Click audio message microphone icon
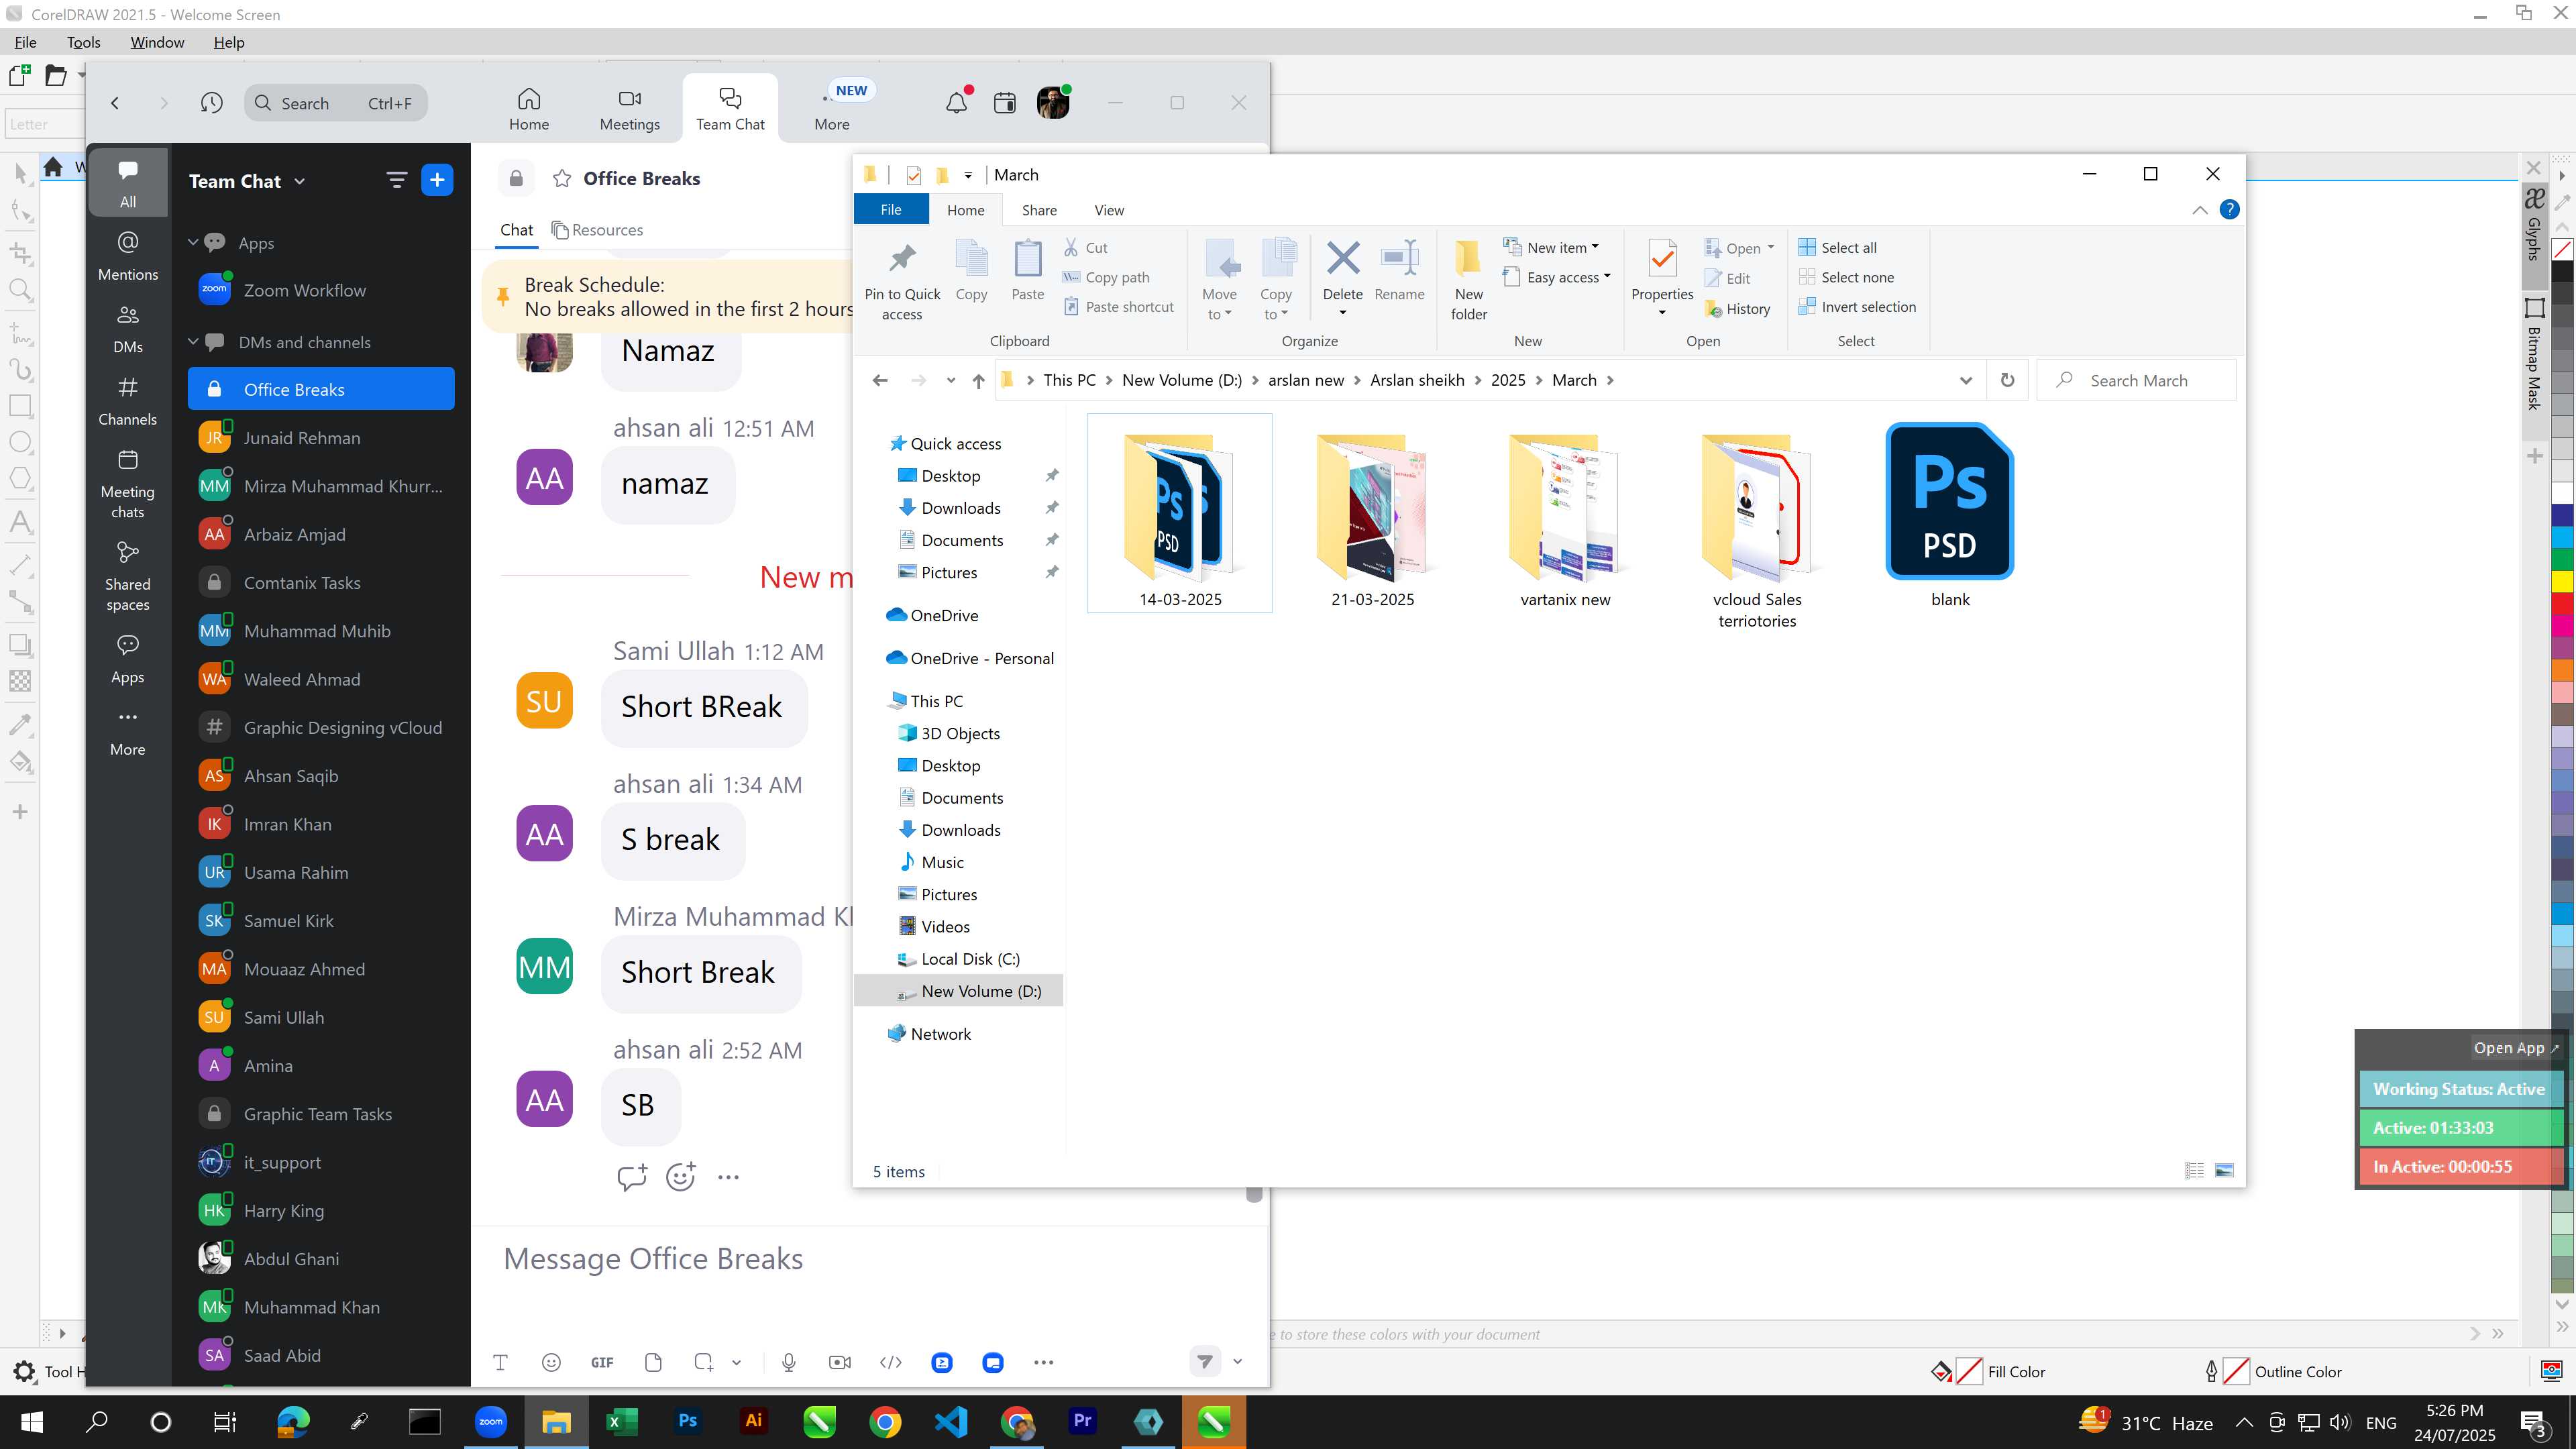 tap(789, 1362)
